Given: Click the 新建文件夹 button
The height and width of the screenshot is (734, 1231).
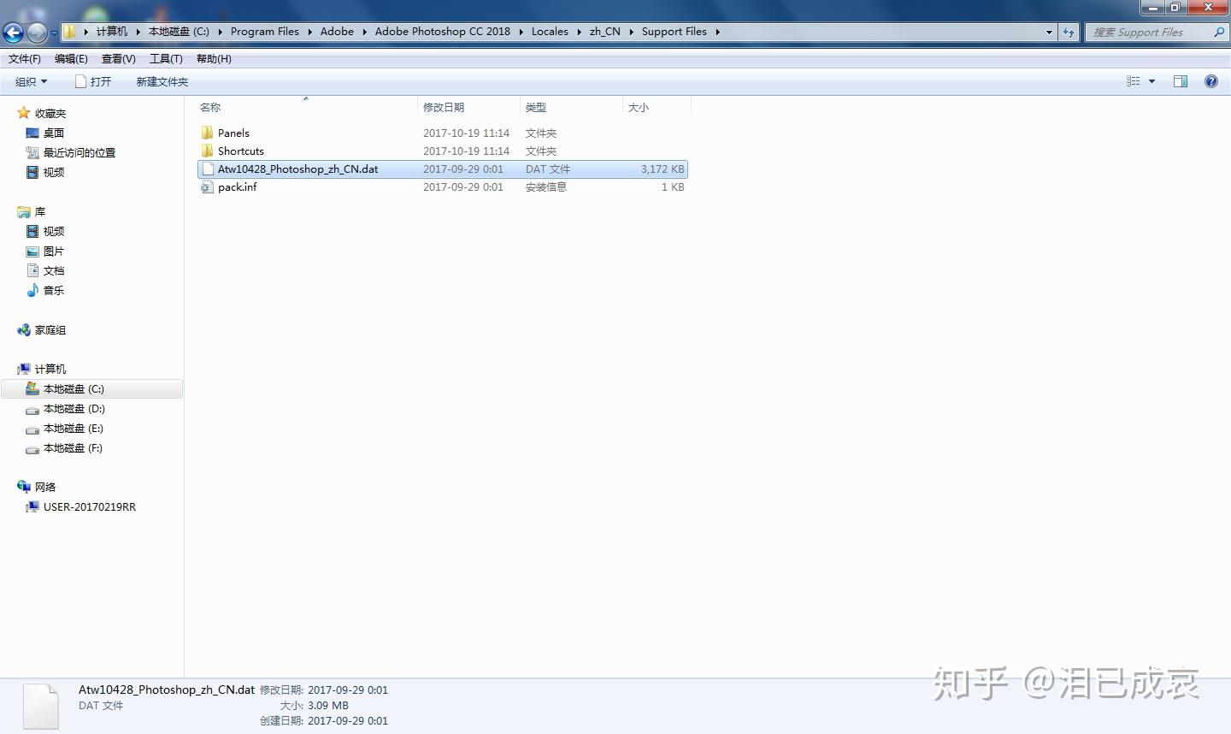Looking at the screenshot, I should click(x=162, y=81).
